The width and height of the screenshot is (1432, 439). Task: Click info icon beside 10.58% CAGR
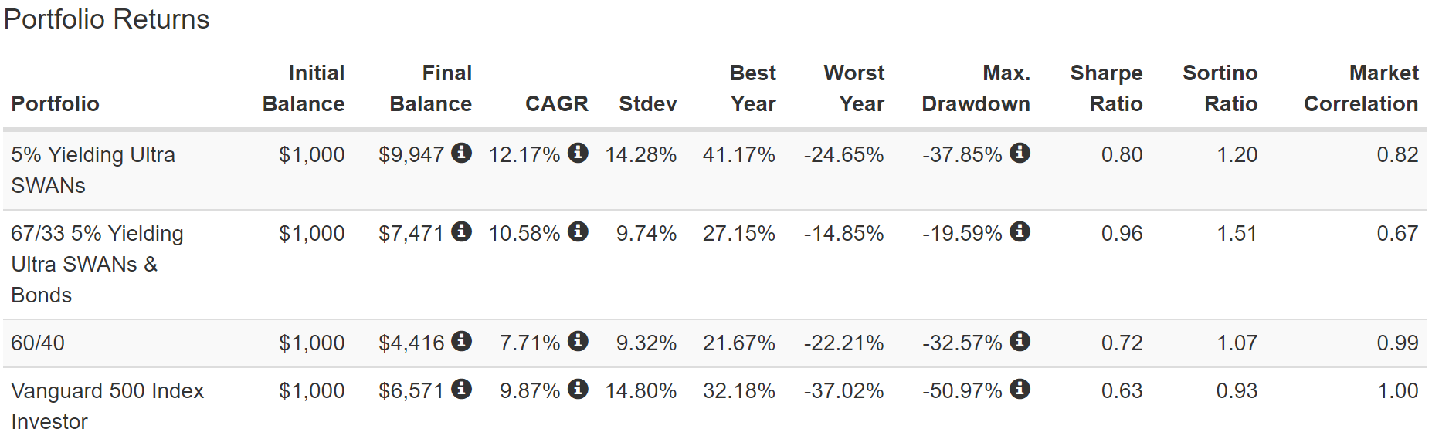(x=578, y=231)
